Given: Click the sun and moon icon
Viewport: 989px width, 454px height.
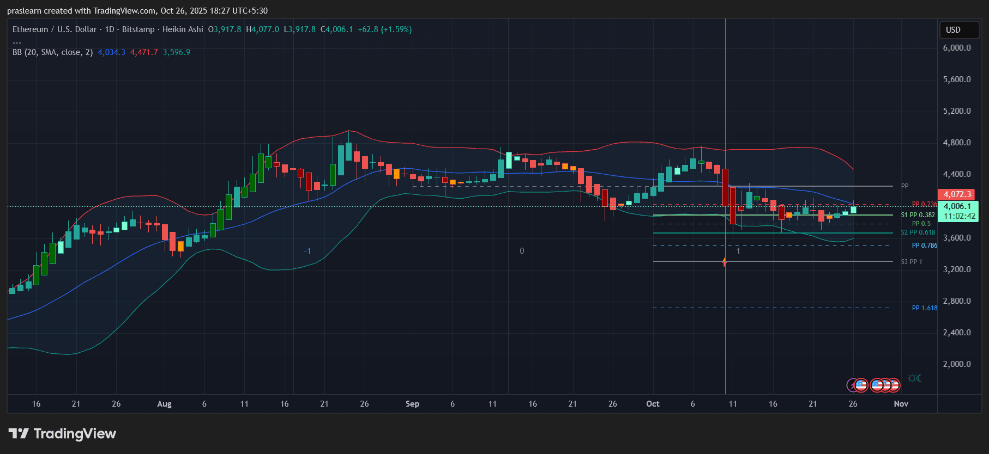Looking at the screenshot, I should click(914, 378).
